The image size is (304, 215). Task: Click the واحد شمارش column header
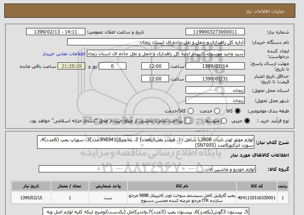tap(108, 186)
